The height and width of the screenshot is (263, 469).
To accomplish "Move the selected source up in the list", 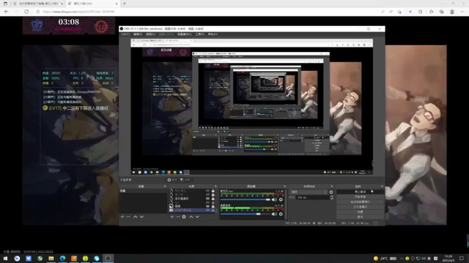I will click(x=191, y=217).
